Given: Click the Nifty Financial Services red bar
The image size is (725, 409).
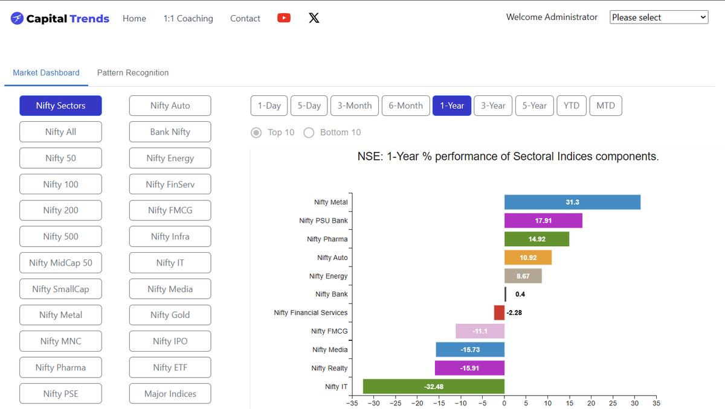Looking at the screenshot, I should [x=499, y=312].
